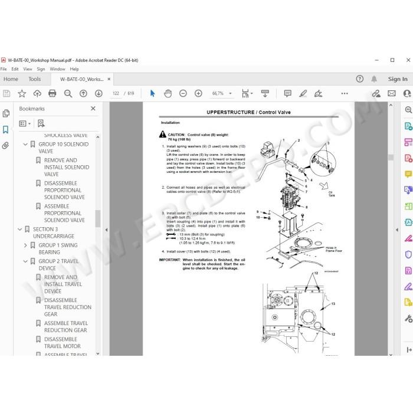Switch to Home tab

click(x=11, y=79)
